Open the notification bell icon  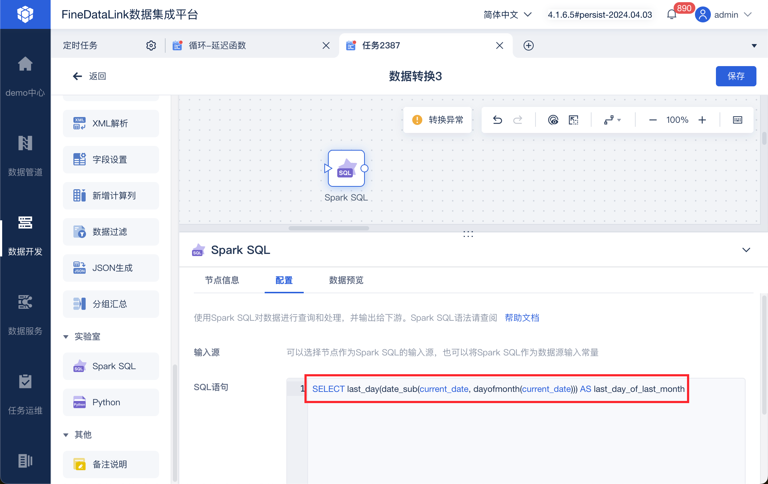(671, 14)
